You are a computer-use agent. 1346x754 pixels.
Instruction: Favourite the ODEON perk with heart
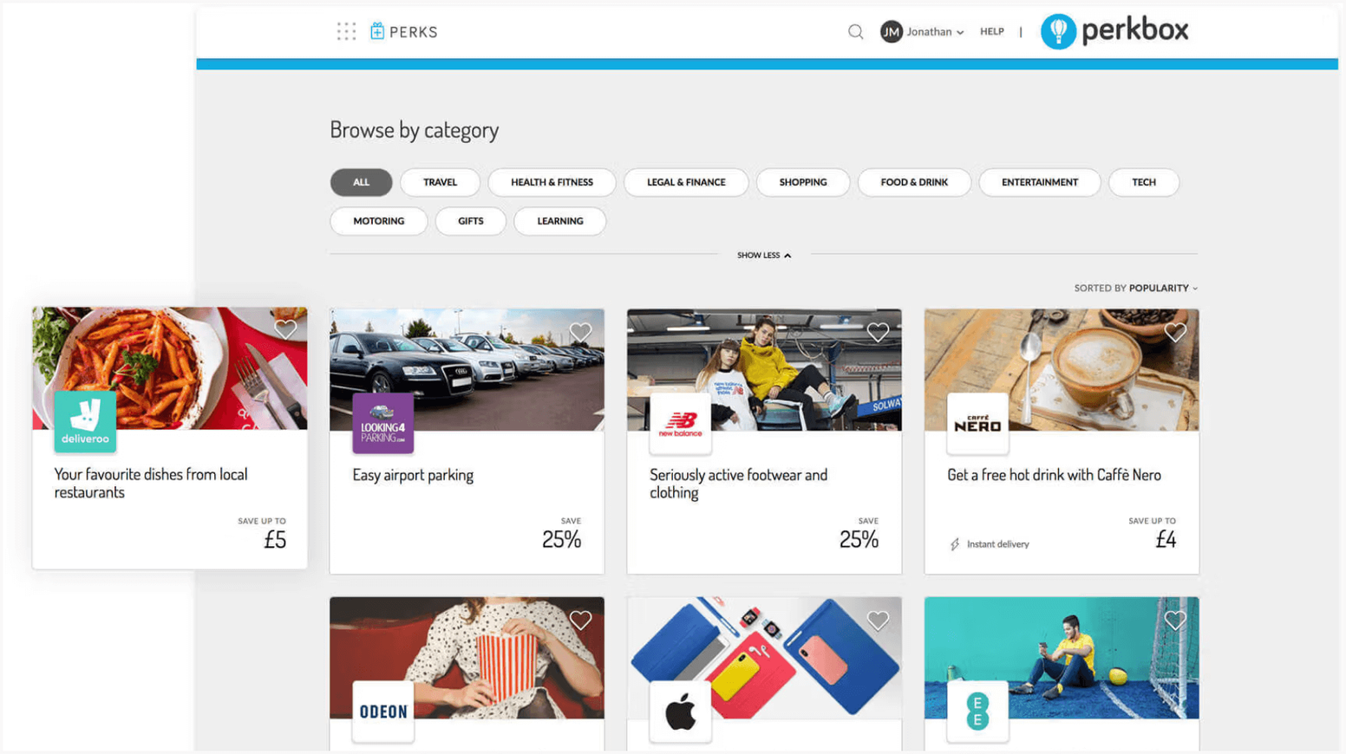coord(581,620)
